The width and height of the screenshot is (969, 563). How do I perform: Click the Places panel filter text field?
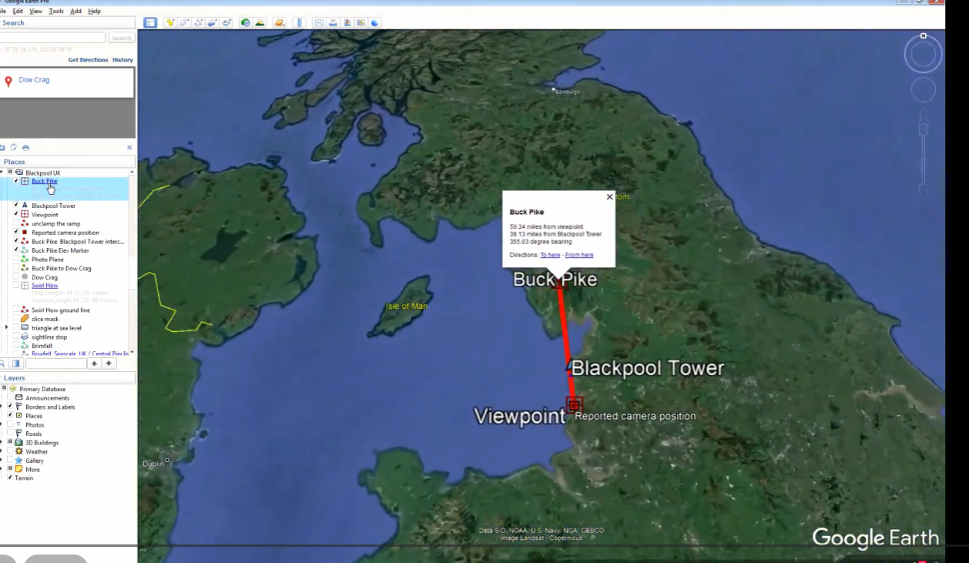[56, 364]
